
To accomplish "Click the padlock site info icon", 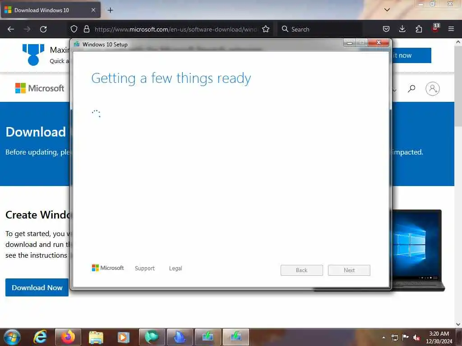I will [x=86, y=29].
